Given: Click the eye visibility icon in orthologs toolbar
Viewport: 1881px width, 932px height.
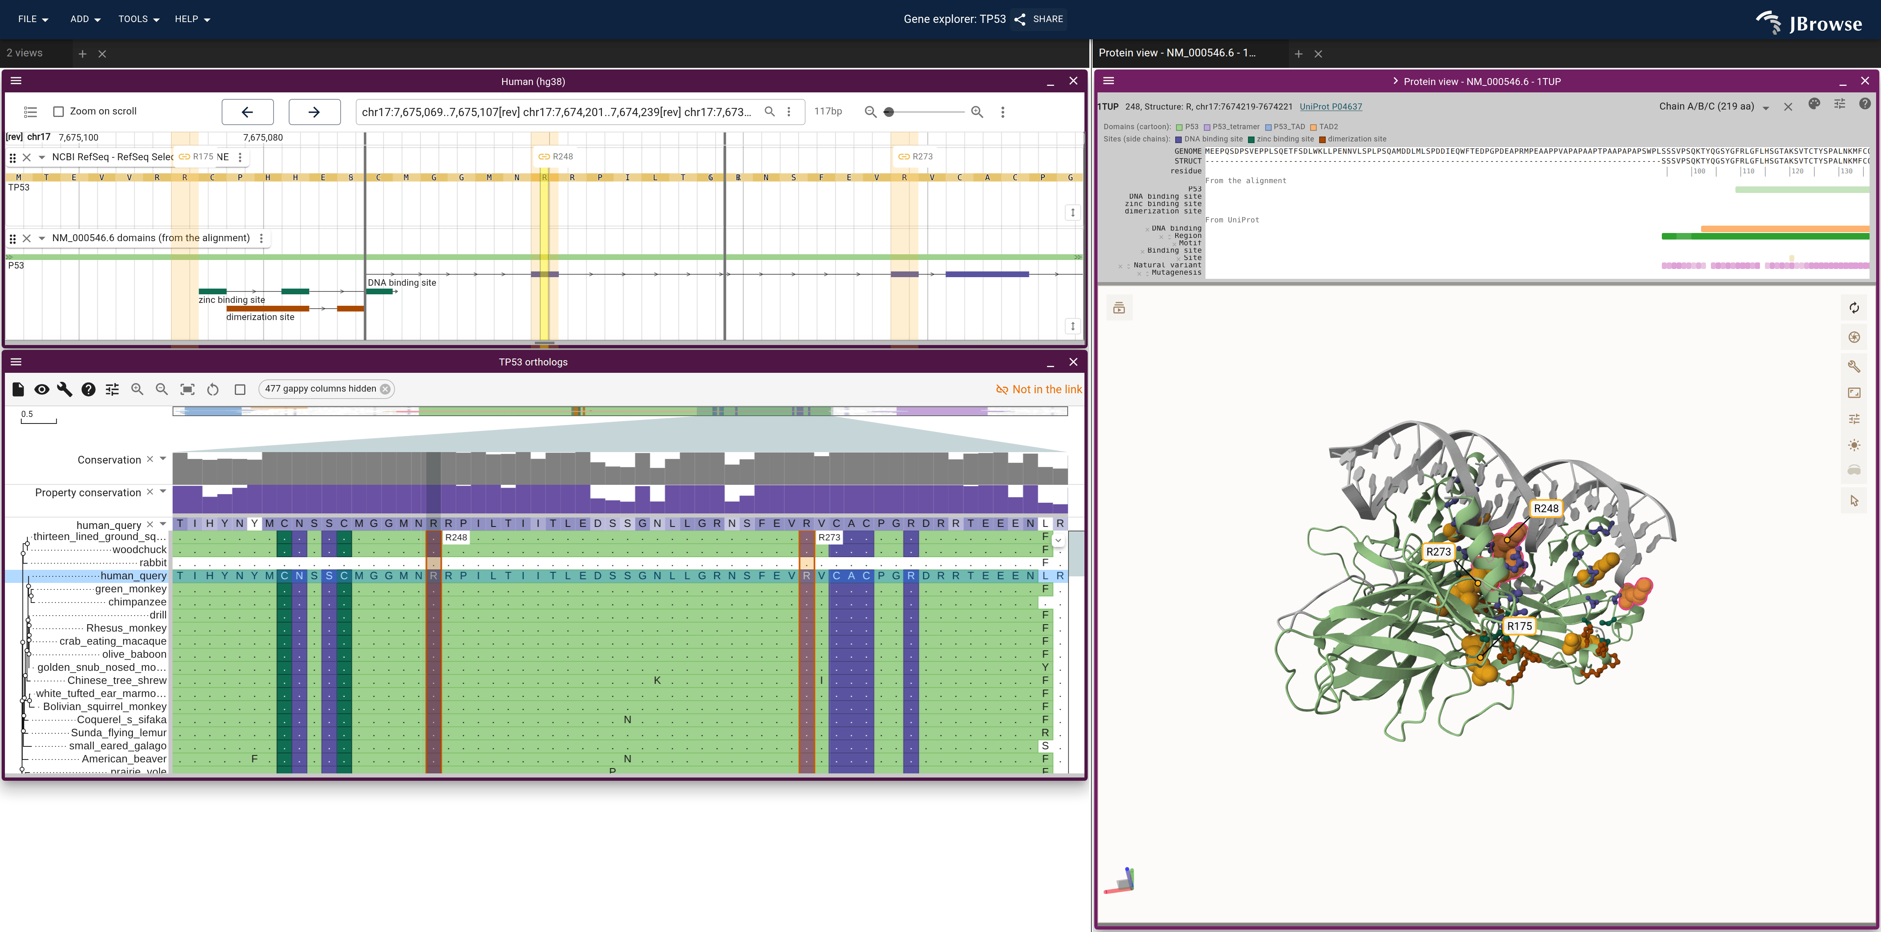Looking at the screenshot, I should tap(42, 389).
